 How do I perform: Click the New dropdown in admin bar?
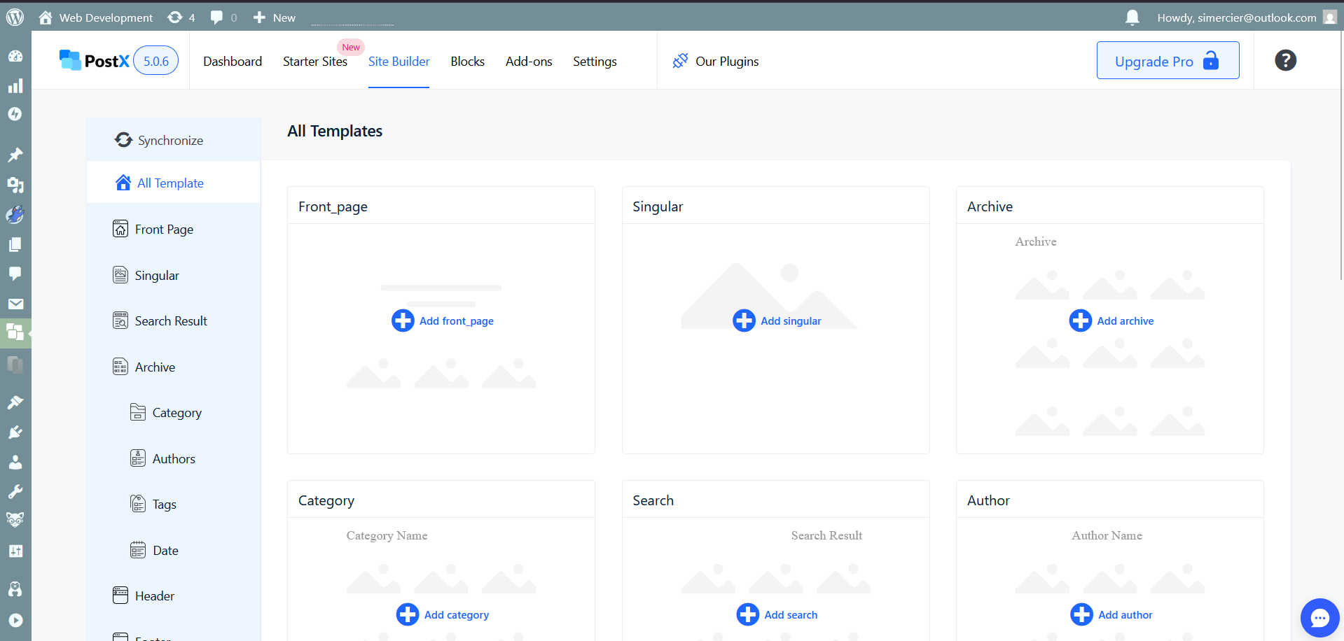[275, 17]
